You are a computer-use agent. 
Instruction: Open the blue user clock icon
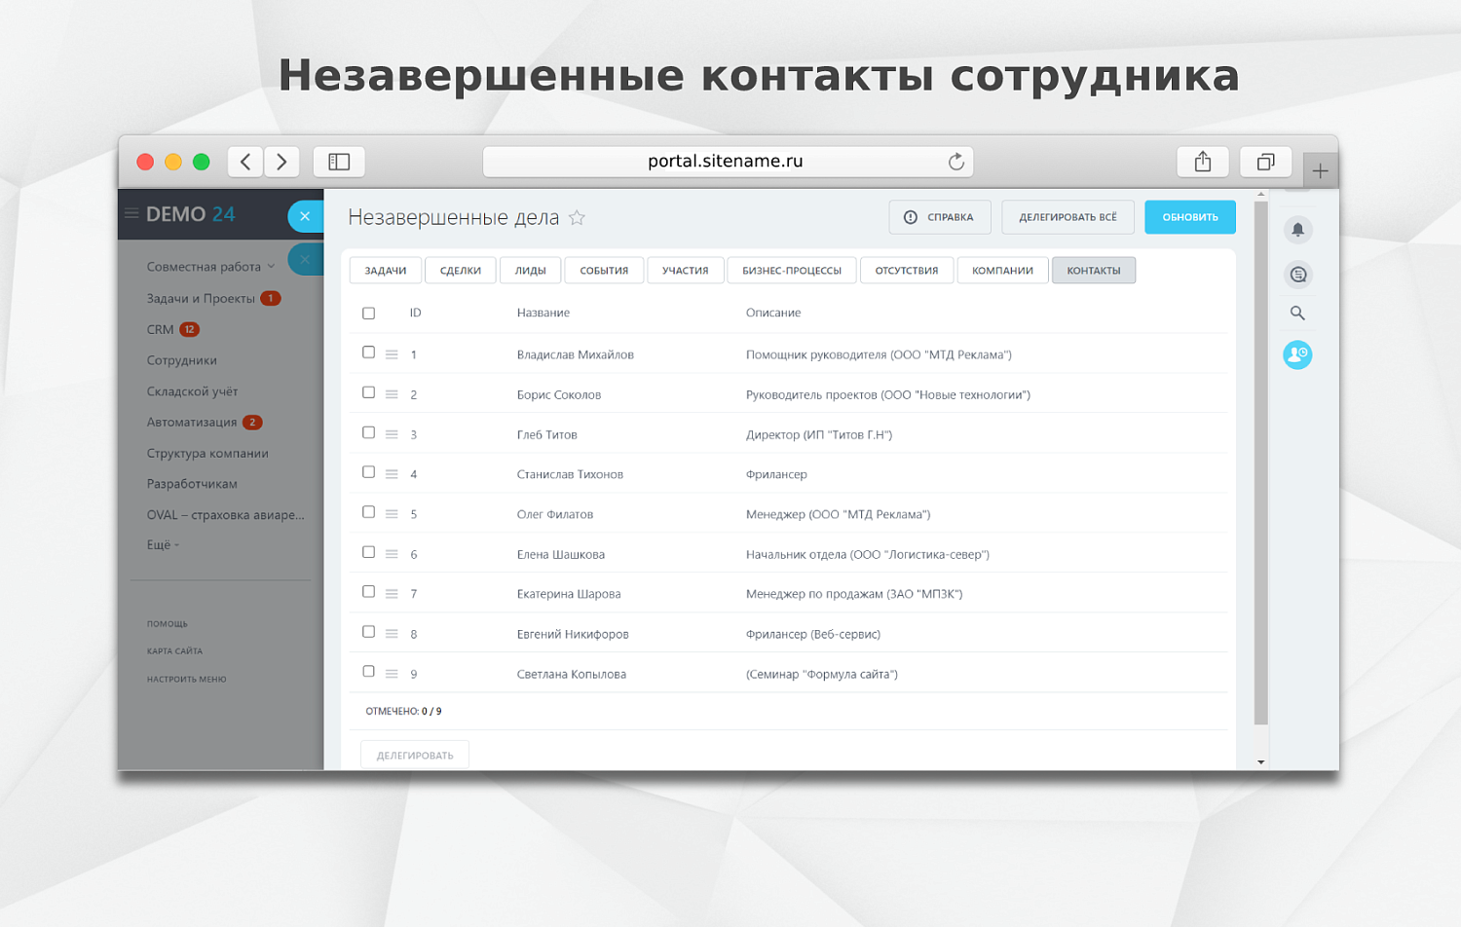click(x=1297, y=355)
